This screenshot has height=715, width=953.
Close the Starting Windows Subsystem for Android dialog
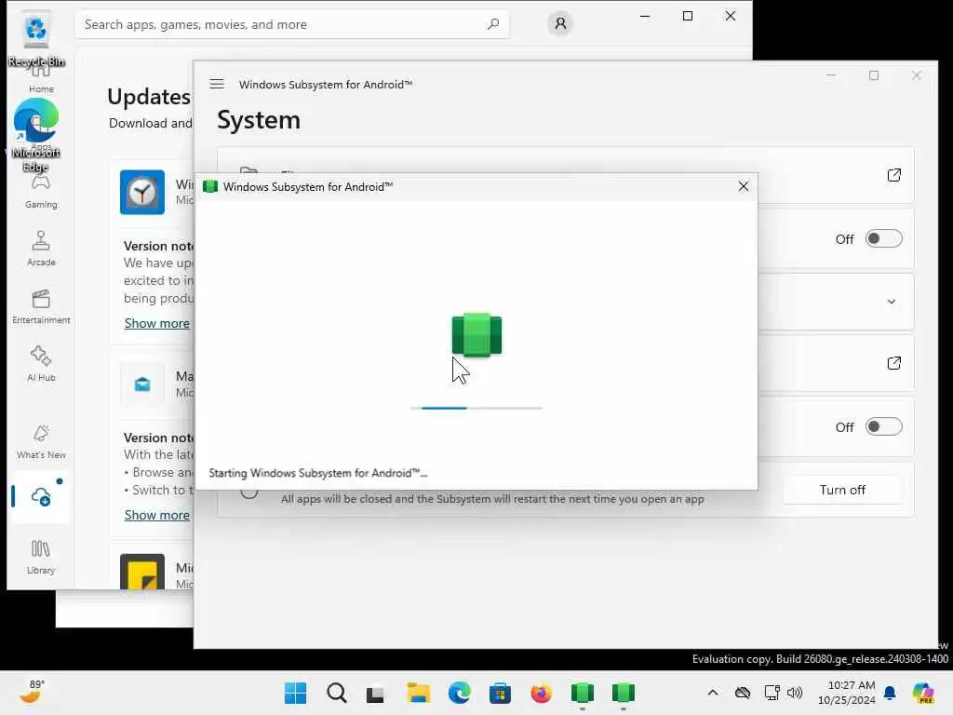(743, 186)
